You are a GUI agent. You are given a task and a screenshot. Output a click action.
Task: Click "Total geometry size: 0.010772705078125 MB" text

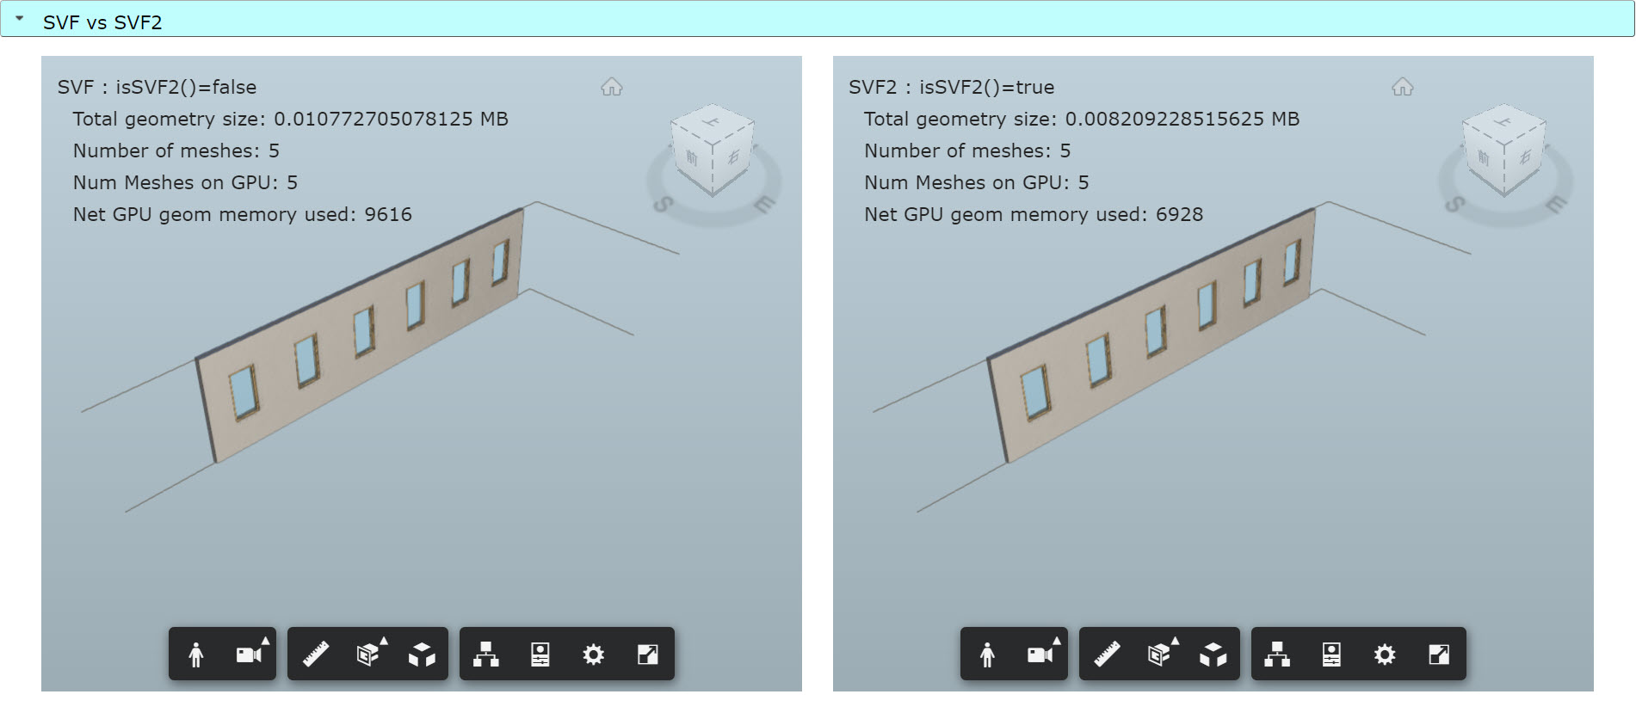[290, 119]
